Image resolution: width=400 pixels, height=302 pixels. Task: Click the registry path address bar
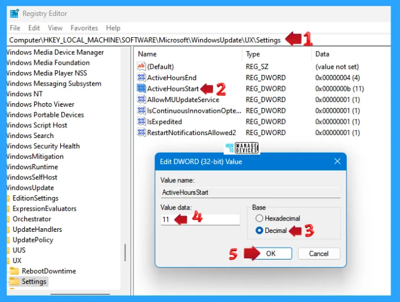pyautogui.click(x=199, y=40)
